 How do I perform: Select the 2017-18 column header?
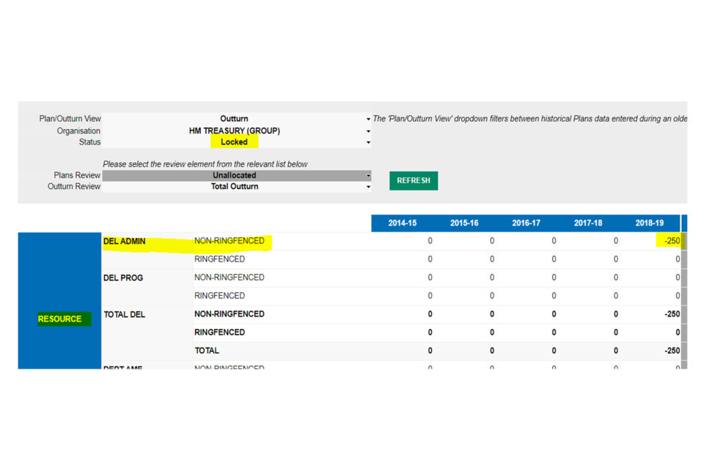coord(588,224)
